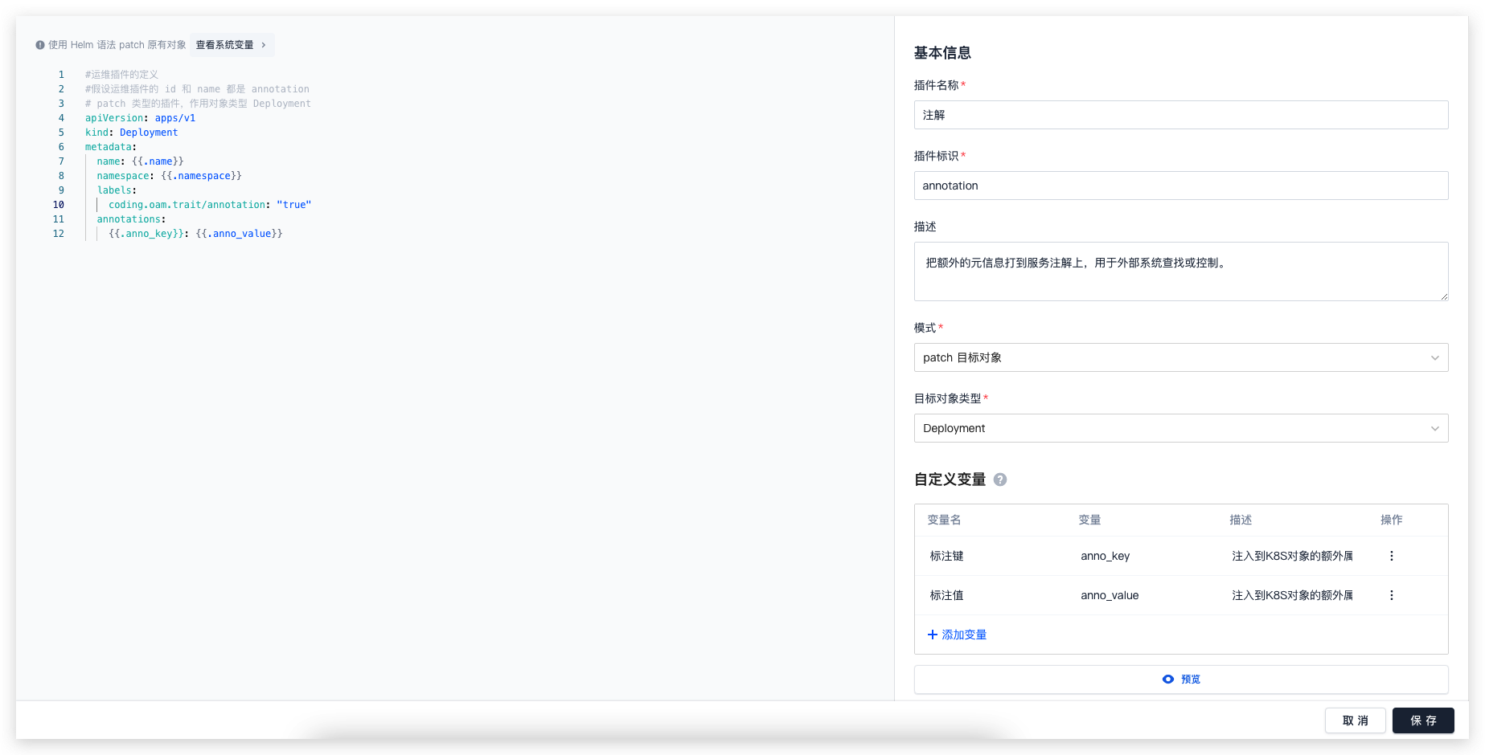Click the info icon beside Helm patch hint
This screenshot has height=755, width=1485.
pyautogui.click(x=40, y=45)
